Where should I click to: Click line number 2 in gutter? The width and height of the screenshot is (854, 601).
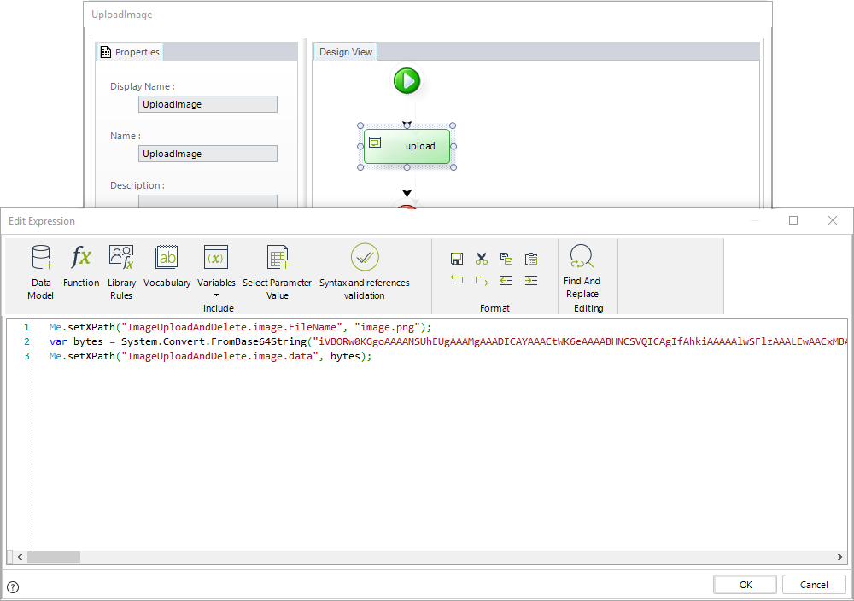(x=26, y=341)
